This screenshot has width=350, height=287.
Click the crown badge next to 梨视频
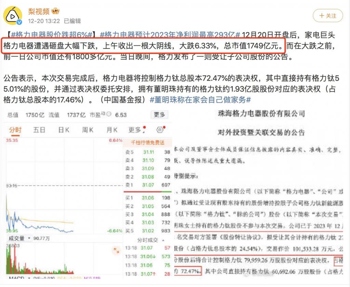tap(55, 11)
